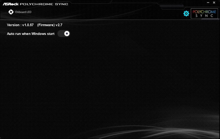Click the word "Firmware" in version line
This screenshot has height=139, width=220.
pos(46,25)
